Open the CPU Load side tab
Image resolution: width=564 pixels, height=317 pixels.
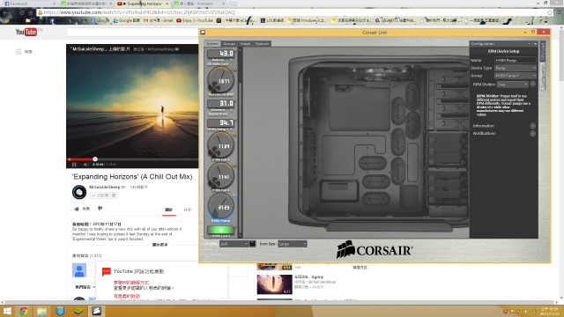(x=543, y=51)
